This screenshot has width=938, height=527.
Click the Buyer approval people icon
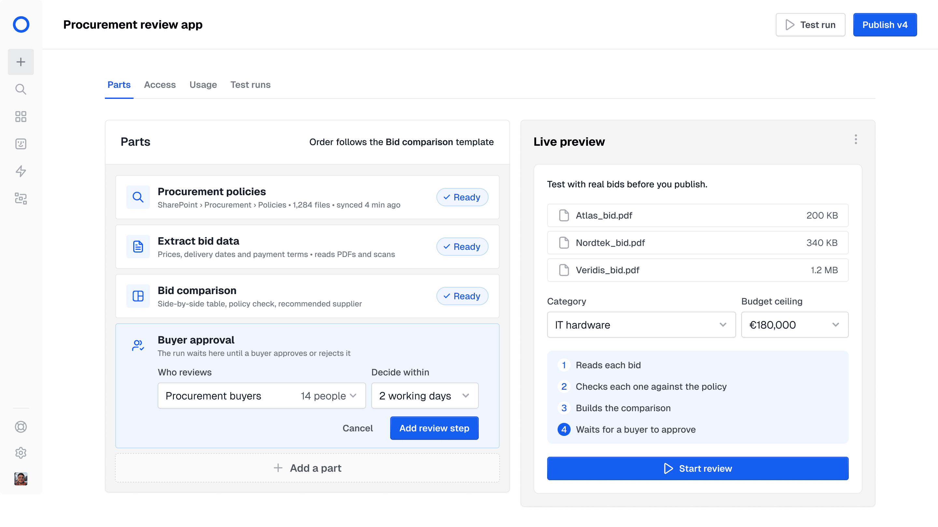(138, 345)
